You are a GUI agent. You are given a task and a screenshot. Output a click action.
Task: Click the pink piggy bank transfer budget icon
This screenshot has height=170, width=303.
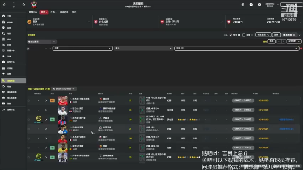(x=229, y=22)
